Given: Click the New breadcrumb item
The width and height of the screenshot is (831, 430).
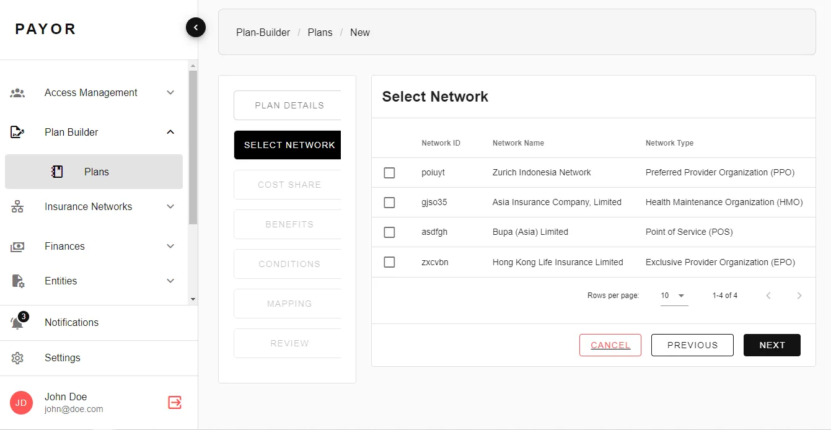Looking at the screenshot, I should click(360, 32).
